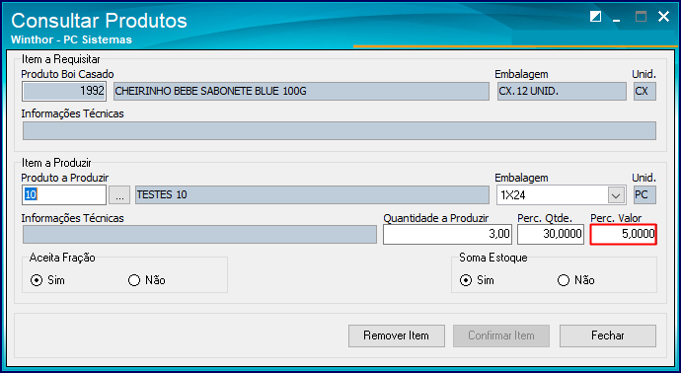Click the Consultar Produtos window title
The height and width of the screenshot is (373, 681).
[99, 21]
